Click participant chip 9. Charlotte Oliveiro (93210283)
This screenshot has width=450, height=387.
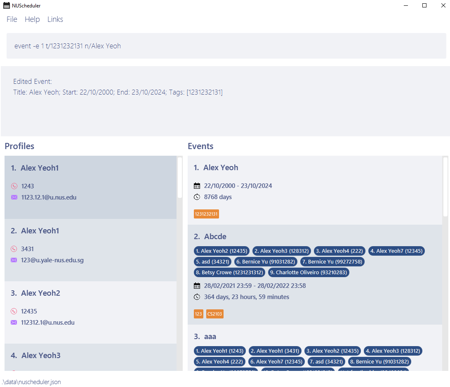(309, 273)
